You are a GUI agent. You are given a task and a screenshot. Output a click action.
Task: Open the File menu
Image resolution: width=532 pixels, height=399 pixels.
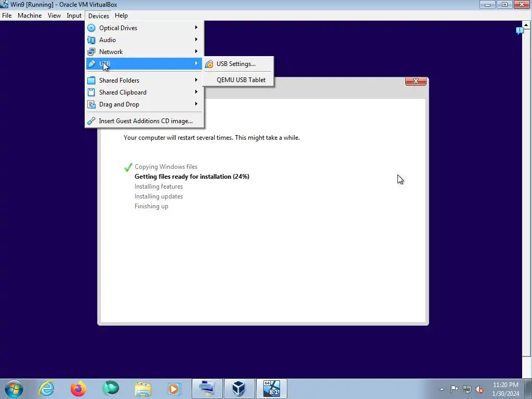(7, 16)
